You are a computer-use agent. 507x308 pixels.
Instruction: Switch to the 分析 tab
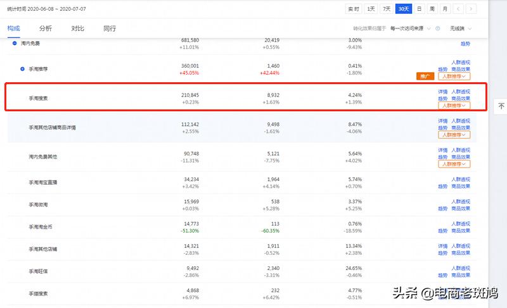pyautogui.click(x=46, y=28)
